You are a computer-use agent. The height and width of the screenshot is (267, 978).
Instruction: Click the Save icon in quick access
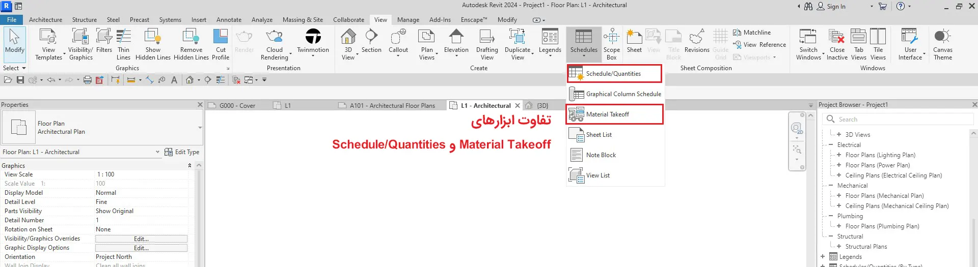click(x=20, y=80)
